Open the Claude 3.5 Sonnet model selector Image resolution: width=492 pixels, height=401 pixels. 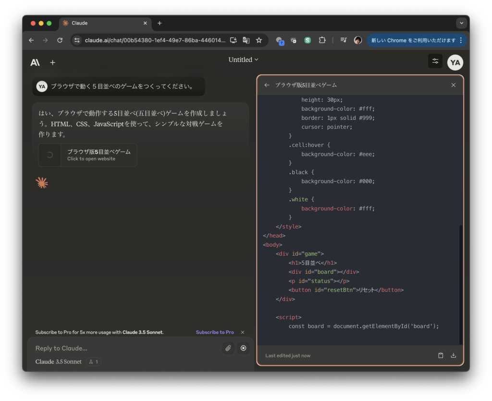59,362
